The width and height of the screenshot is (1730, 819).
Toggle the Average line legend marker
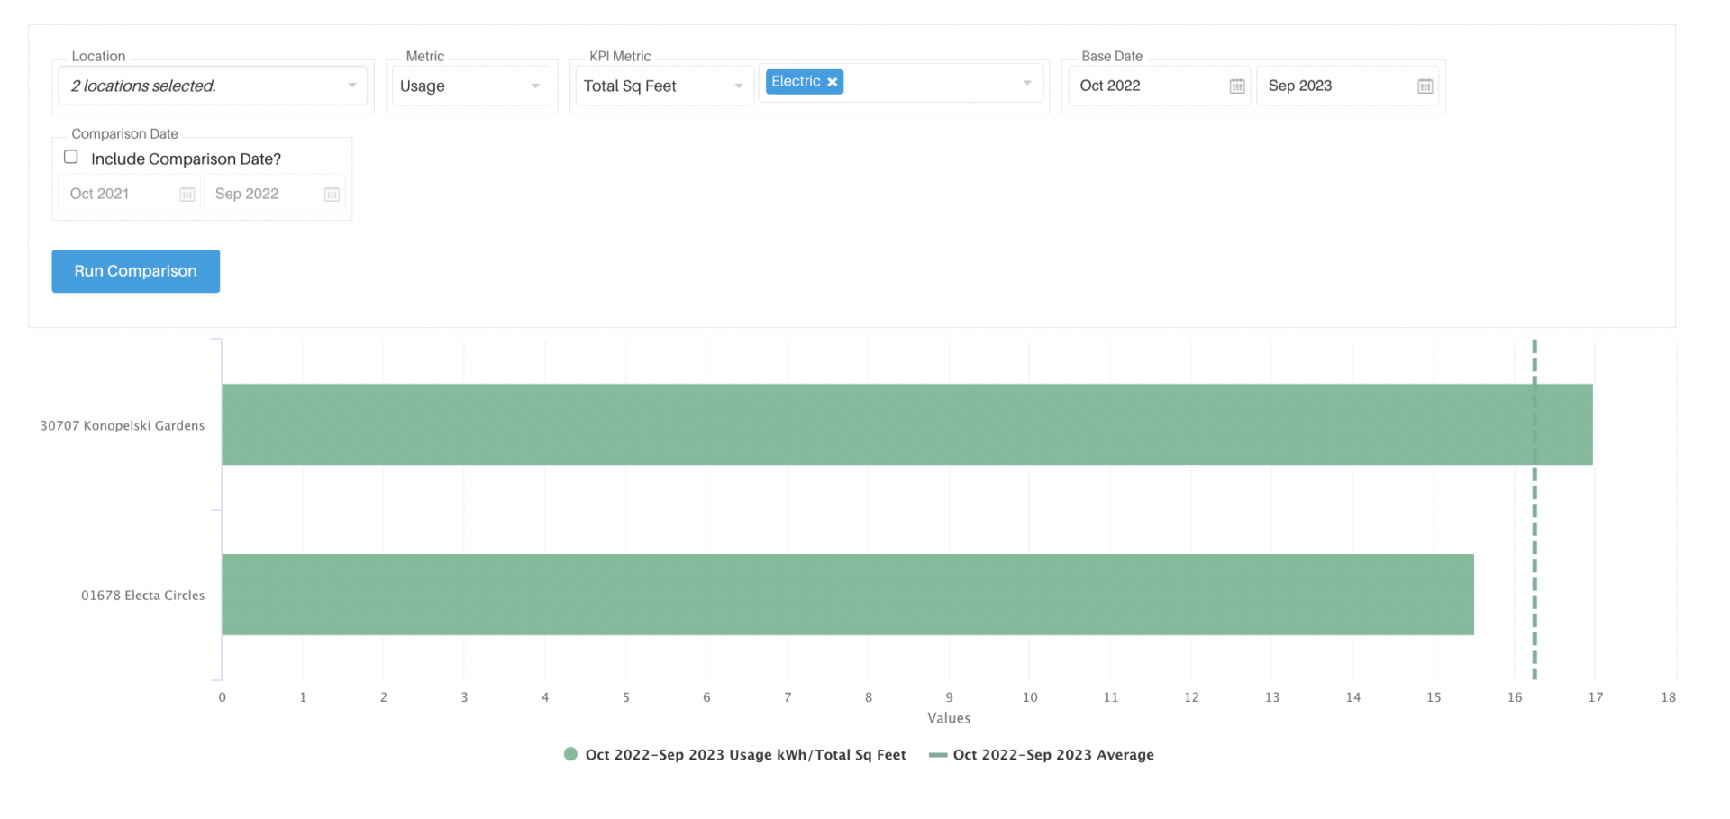tap(938, 755)
